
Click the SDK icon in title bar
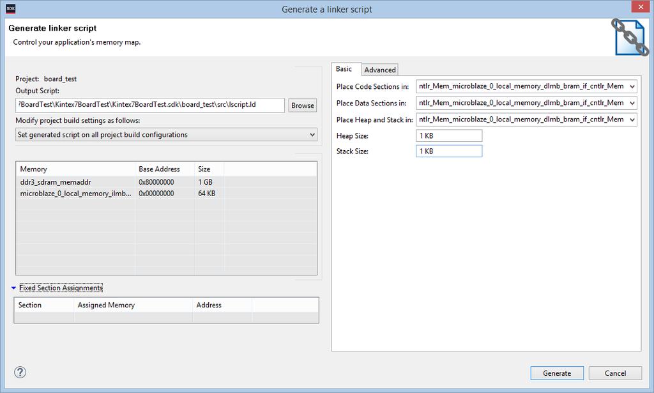11,8
